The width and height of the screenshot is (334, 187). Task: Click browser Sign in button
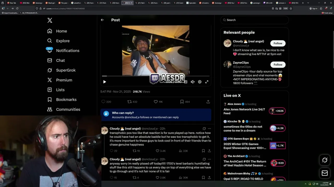(x=313, y=9)
